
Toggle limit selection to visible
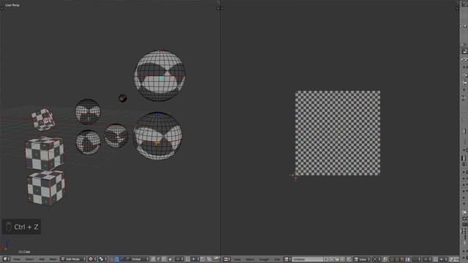coord(170,259)
